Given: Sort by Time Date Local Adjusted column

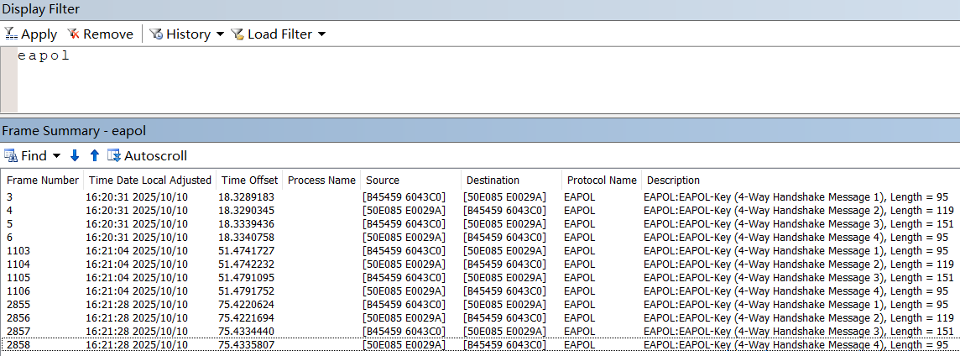Looking at the screenshot, I should [149, 181].
